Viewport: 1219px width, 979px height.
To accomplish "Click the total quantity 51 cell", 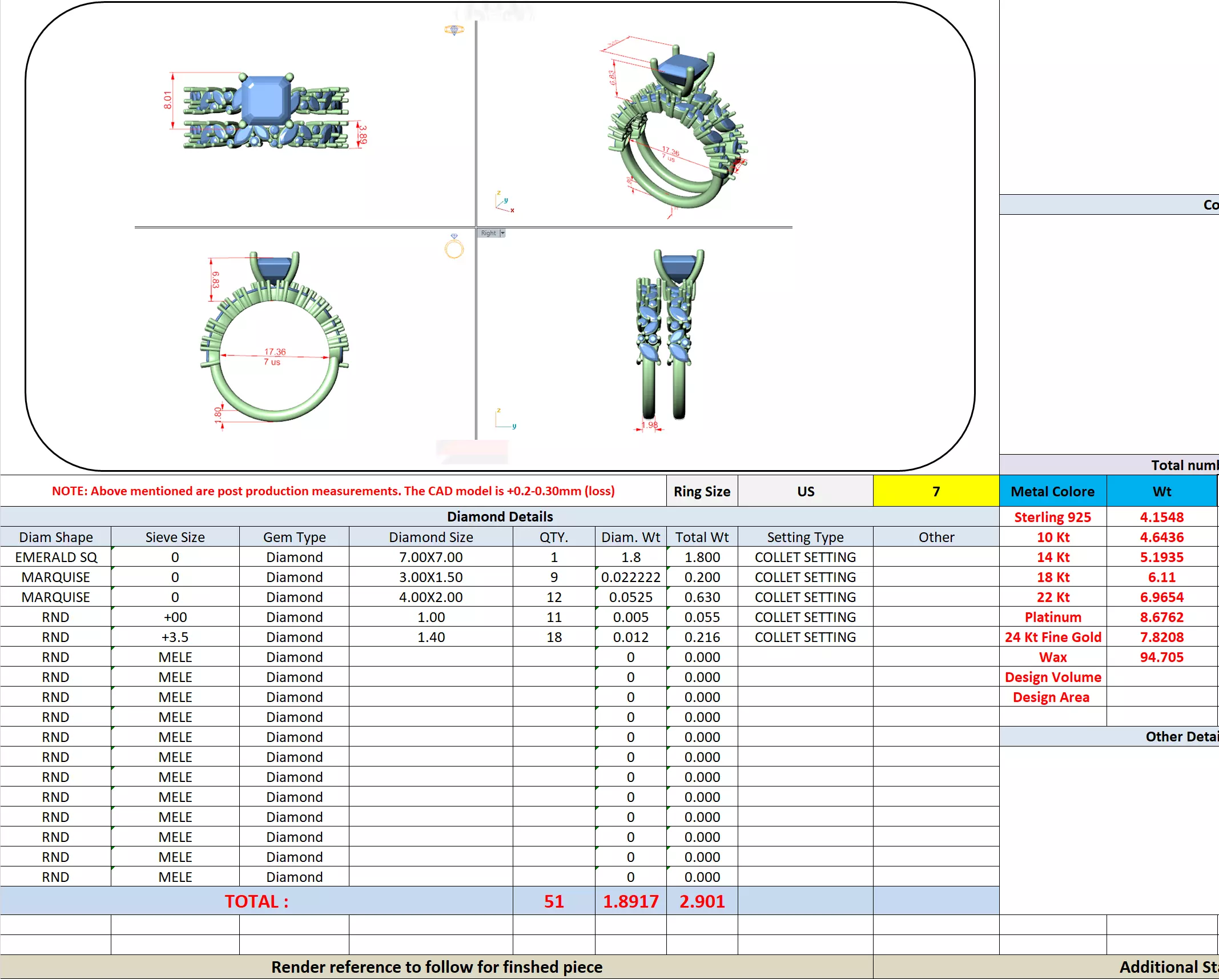I will pyautogui.click(x=553, y=901).
